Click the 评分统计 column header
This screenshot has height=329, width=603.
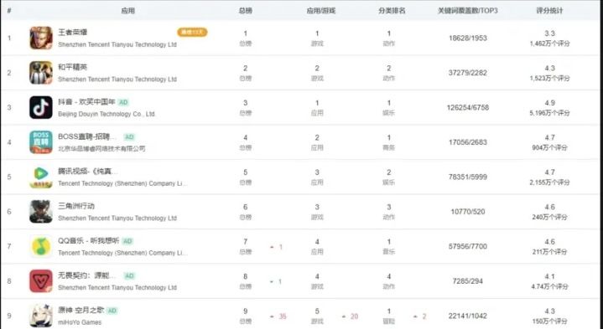(x=549, y=11)
